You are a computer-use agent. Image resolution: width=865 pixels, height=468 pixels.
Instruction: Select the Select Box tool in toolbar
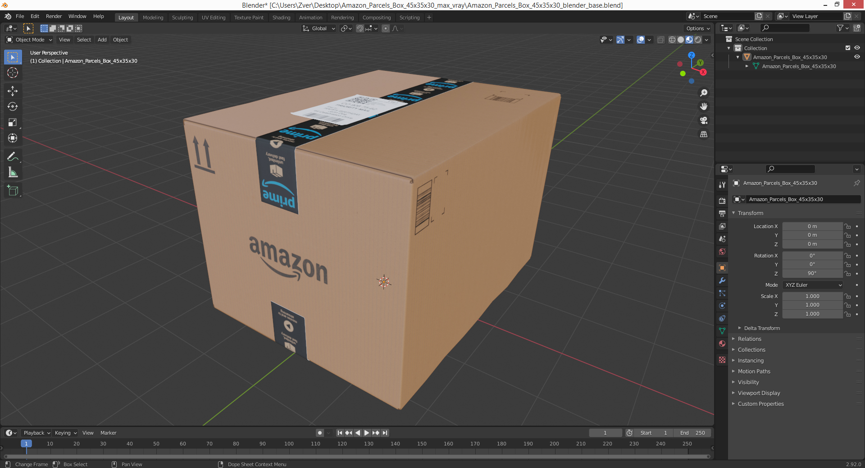click(13, 57)
